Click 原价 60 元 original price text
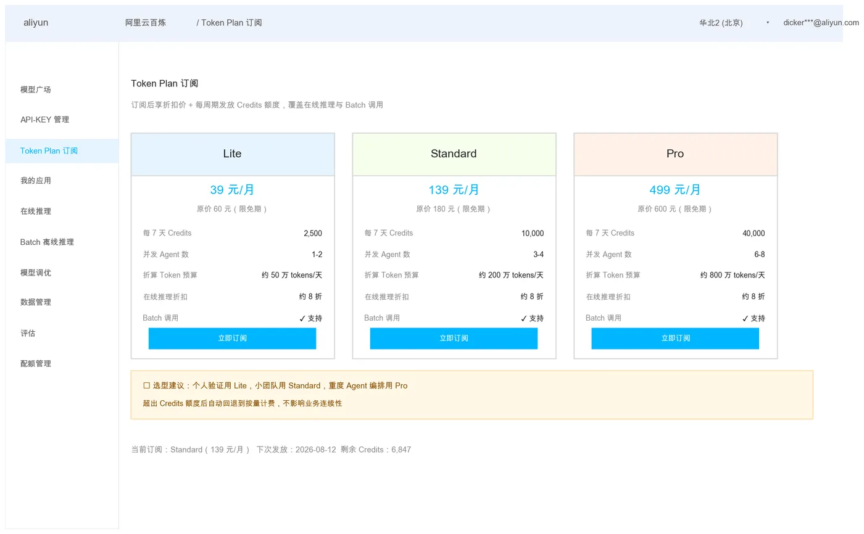 [232, 209]
